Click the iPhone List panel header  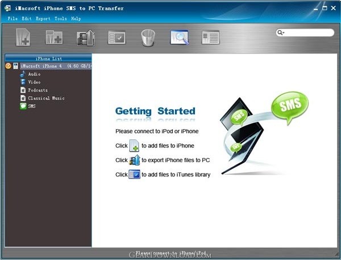pyautogui.click(x=48, y=58)
